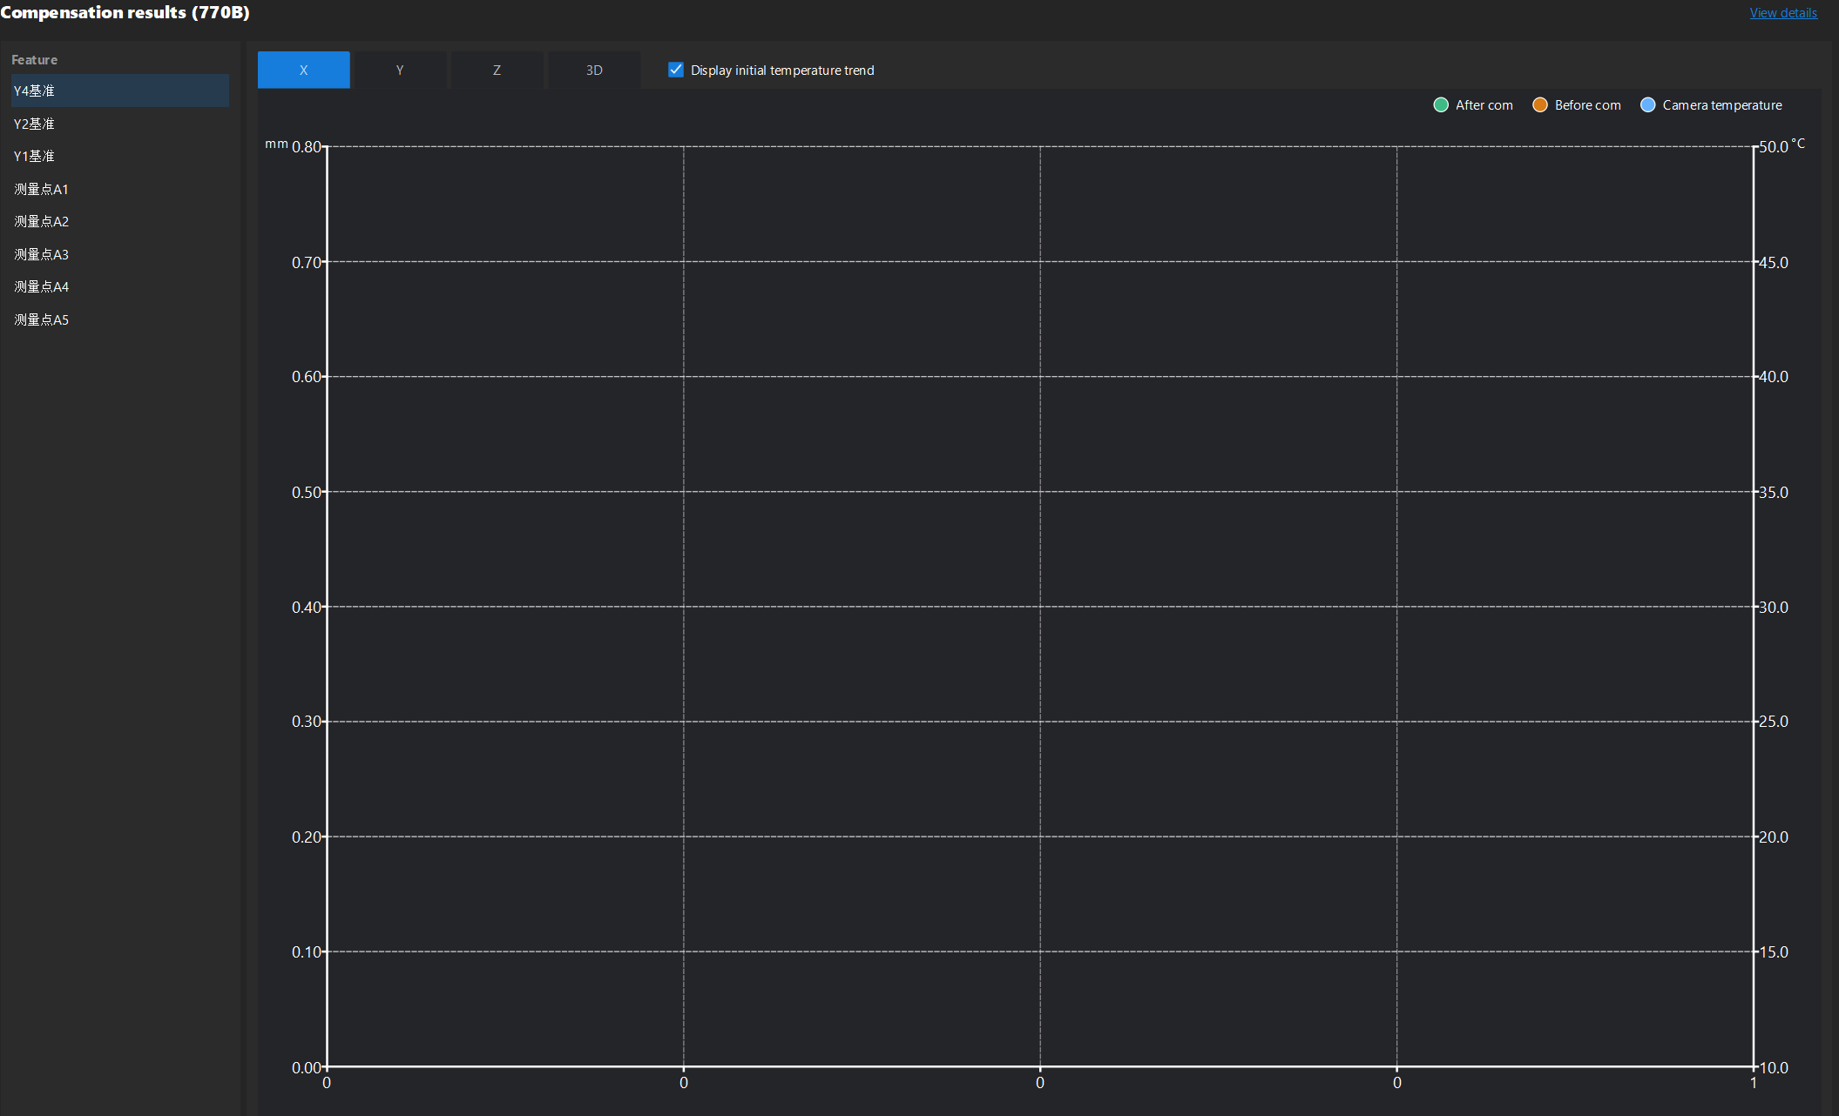Screen dimensions: 1839x1116
Task: Select measurement point 测量点A1
Action: pos(119,189)
